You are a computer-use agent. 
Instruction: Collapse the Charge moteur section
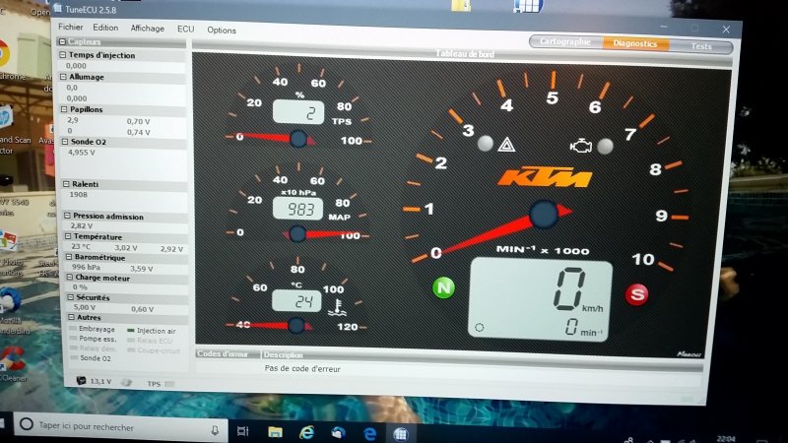pyautogui.click(x=70, y=278)
